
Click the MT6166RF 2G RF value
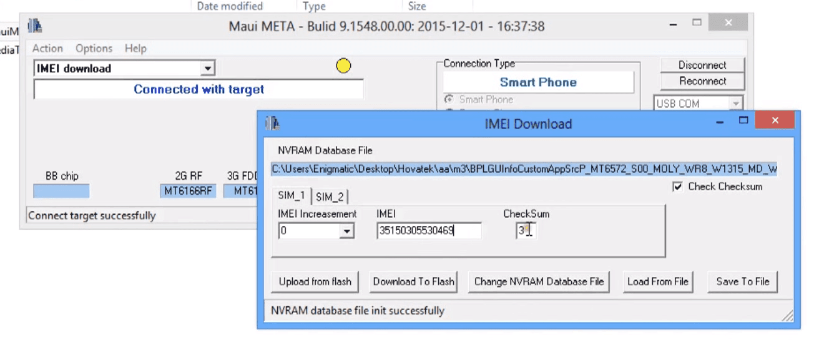pyautogui.click(x=188, y=191)
